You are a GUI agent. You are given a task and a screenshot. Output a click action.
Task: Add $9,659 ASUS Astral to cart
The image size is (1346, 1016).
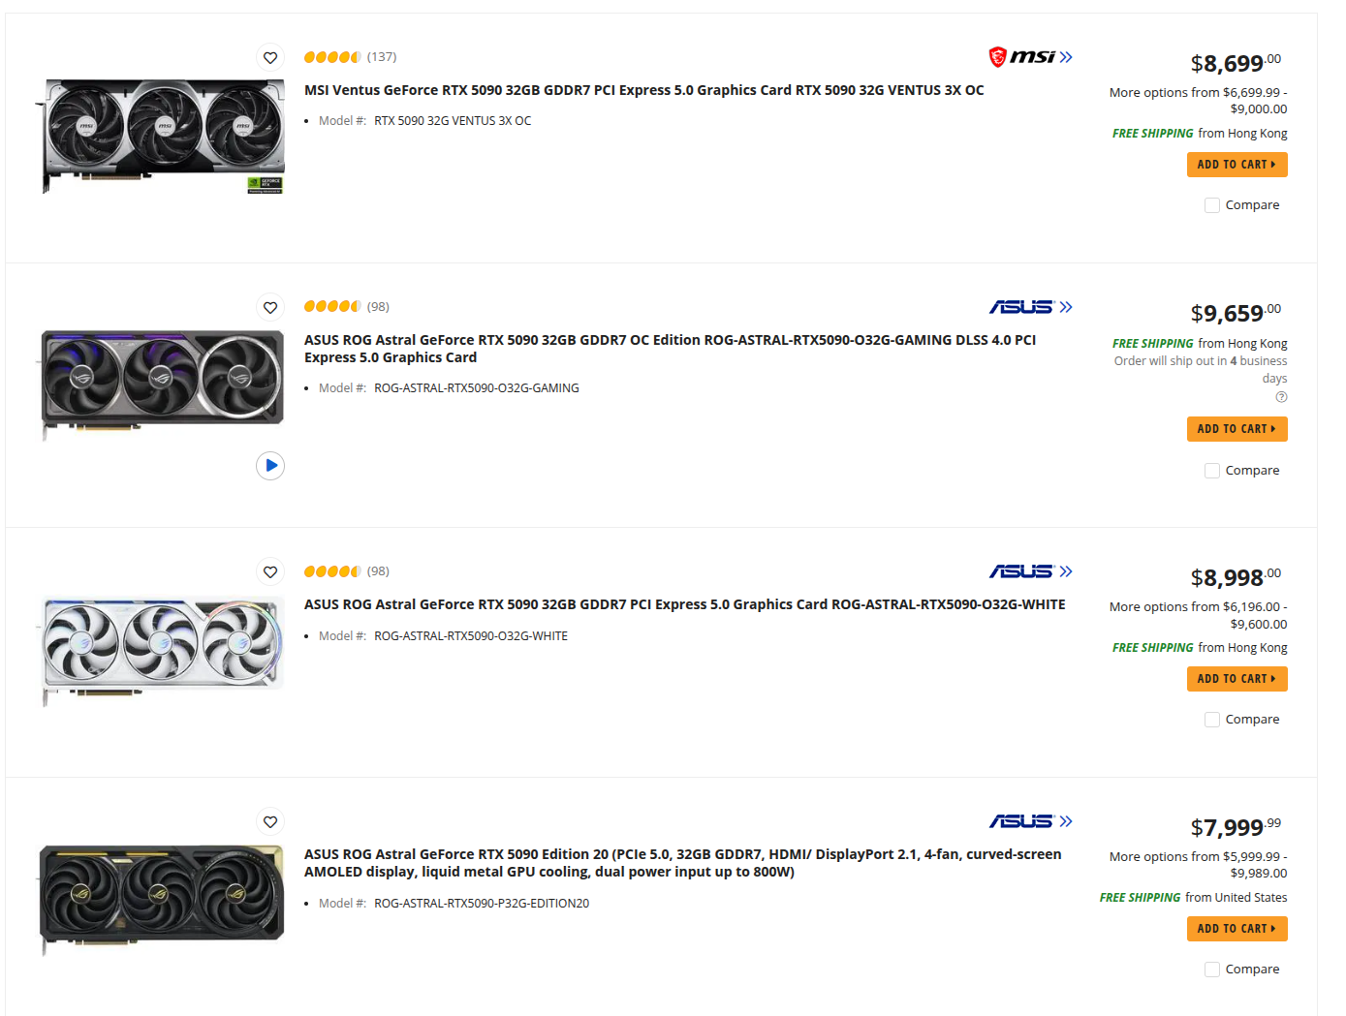(x=1236, y=429)
